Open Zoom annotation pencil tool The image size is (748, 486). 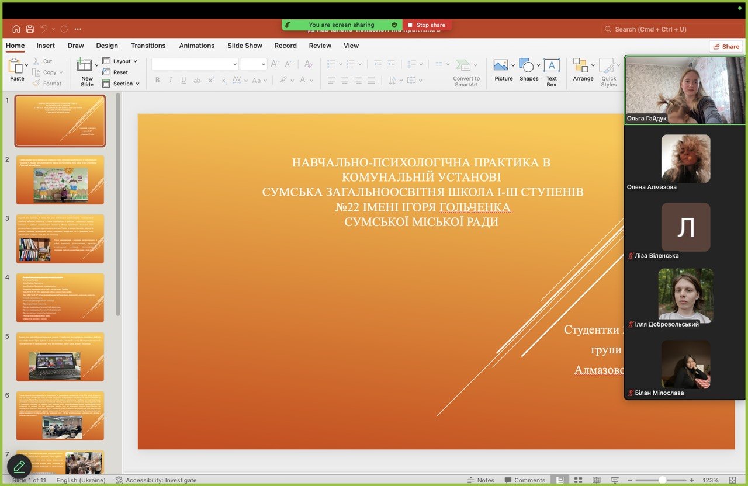point(19,467)
